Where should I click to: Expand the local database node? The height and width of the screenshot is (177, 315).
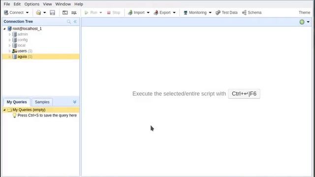tap(9, 45)
